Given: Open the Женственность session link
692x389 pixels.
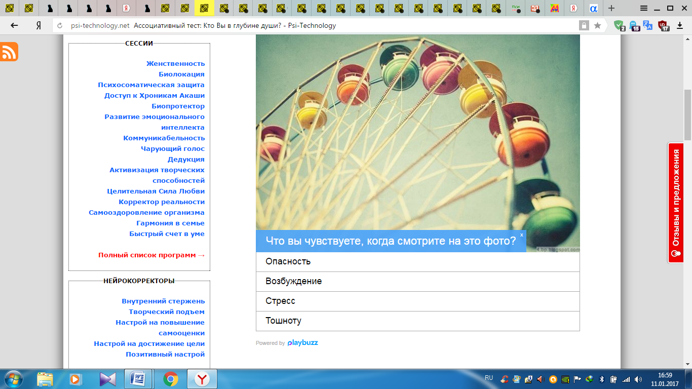Looking at the screenshot, I should pos(175,63).
